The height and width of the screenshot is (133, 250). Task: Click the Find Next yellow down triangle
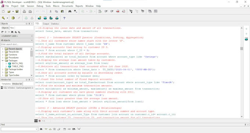point(46,129)
